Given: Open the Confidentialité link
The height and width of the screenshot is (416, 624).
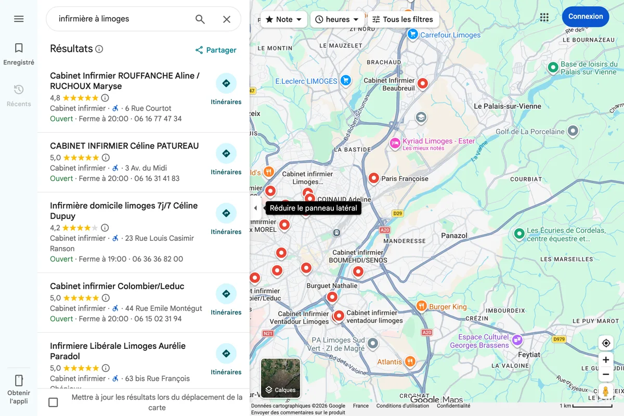Looking at the screenshot, I should [453, 406].
